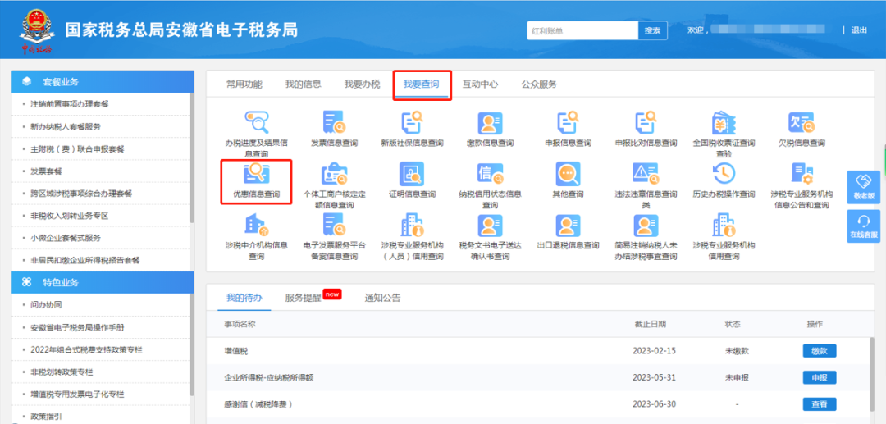This screenshot has height=424, width=886.
Task: Open 缴款信息查询 icon
Action: click(490, 122)
